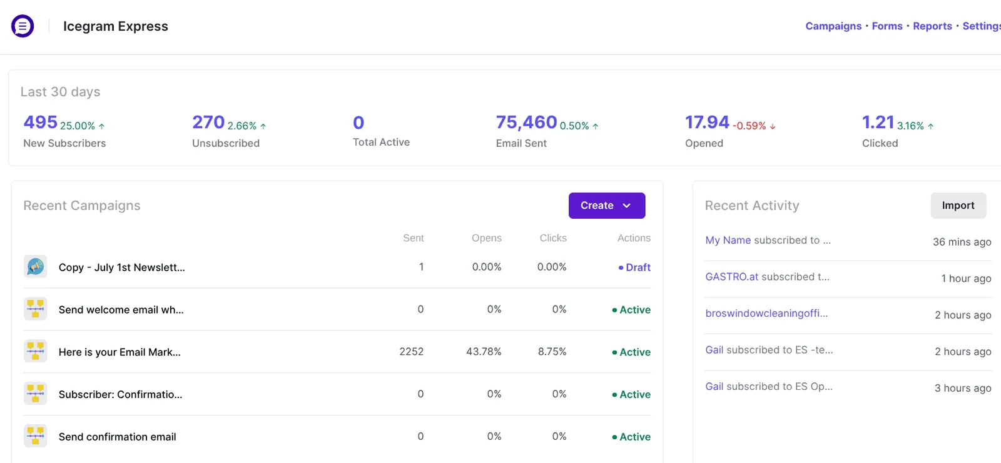Click the 0 Total Active value
This screenshot has height=463, width=1001.
(358, 122)
